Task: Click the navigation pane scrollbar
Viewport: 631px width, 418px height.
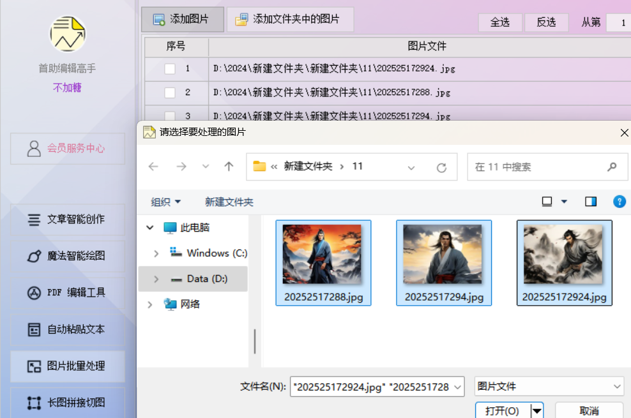Action: 255,341
